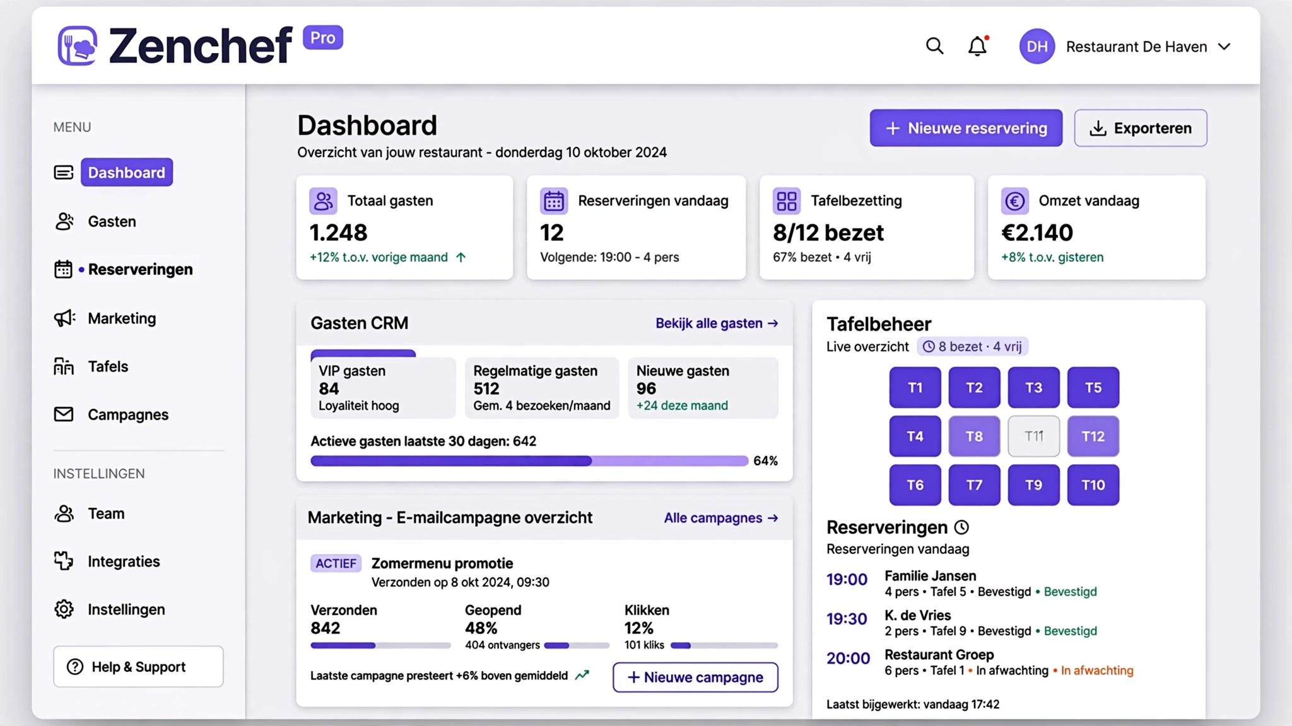Image resolution: width=1292 pixels, height=726 pixels.
Task: Click the Gasten sidebar icon
Action: [x=64, y=221]
